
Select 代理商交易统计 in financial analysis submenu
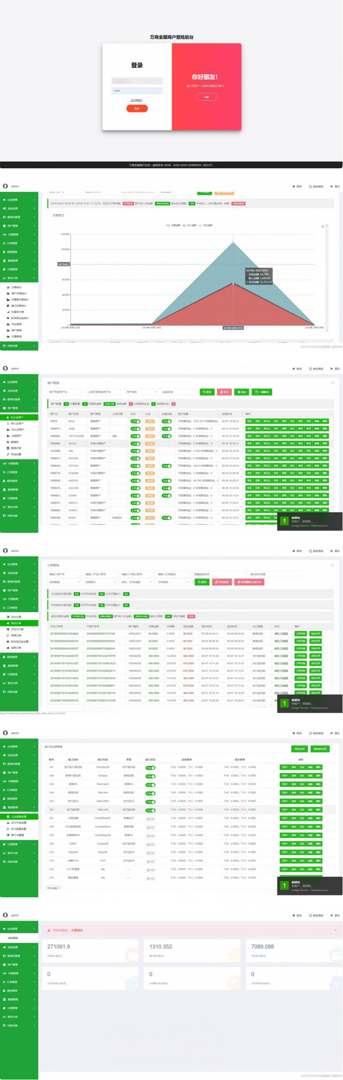click(x=19, y=299)
